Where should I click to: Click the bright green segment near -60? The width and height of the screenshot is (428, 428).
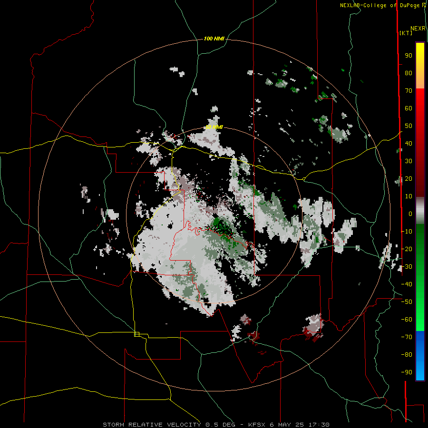[420, 317]
